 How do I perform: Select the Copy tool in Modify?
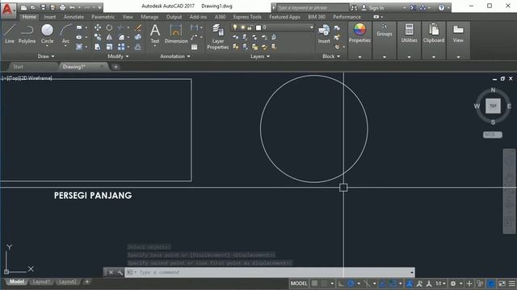[98, 37]
